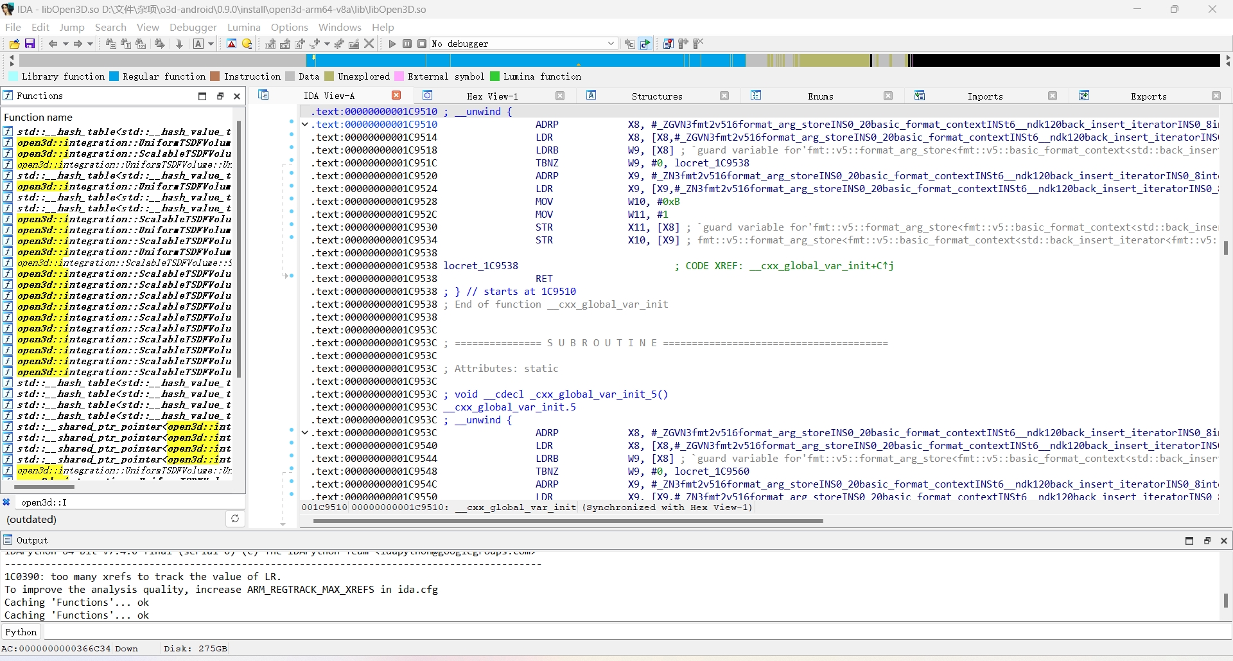1233x661 pixels.
Task: Click the Open file toolbar icon
Action: click(14, 44)
